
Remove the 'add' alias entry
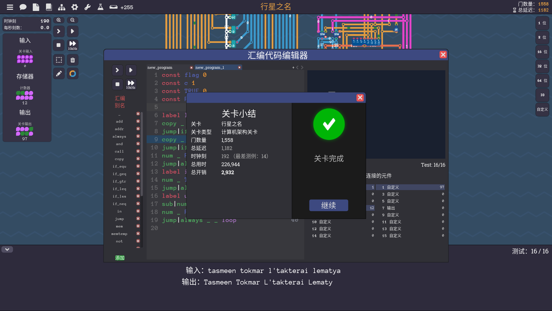click(138, 121)
